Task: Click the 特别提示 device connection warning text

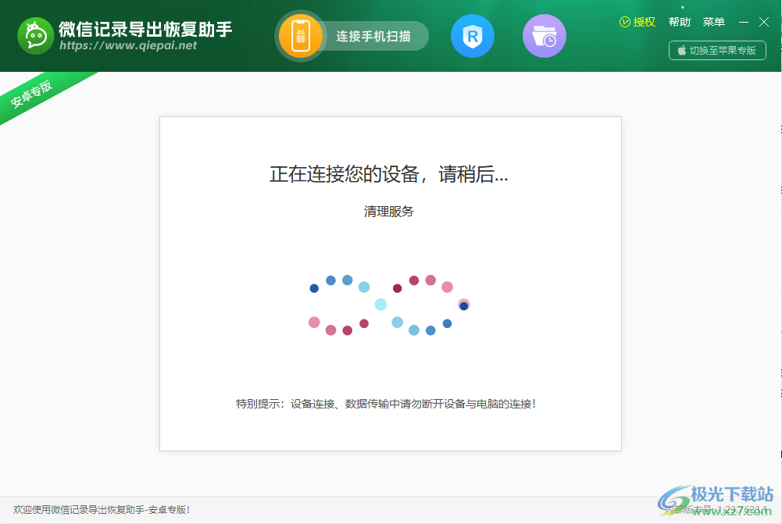Action: pos(387,404)
